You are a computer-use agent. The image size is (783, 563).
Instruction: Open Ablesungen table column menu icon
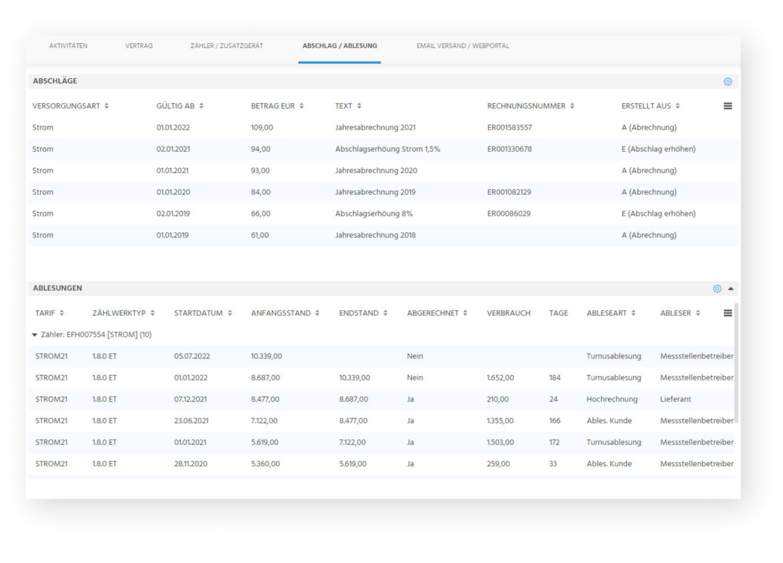[x=727, y=313]
